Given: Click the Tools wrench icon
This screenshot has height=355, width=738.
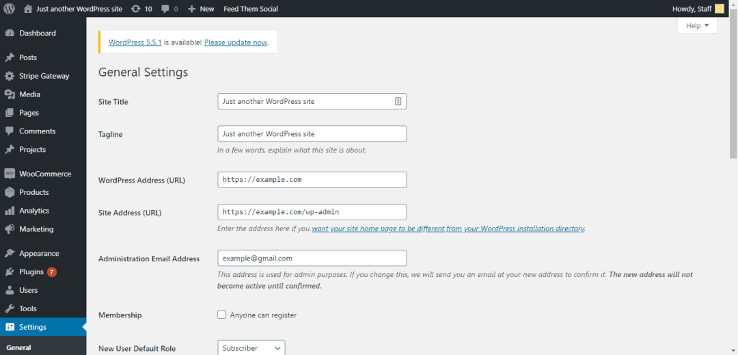Looking at the screenshot, I should point(10,308).
